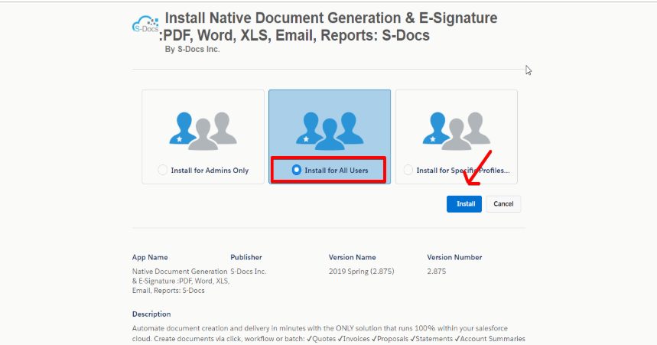This screenshot has width=657, height=345.
Task: Click the By S-Docs Inc. byline
Action: point(192,50)
